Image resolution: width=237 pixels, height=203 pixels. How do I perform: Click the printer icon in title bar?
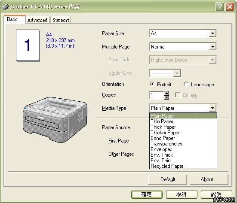pyautogui.click(x=5, y=6)
